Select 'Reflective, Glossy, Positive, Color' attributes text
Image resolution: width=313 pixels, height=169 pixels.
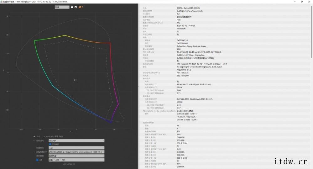tap(191, 46)
